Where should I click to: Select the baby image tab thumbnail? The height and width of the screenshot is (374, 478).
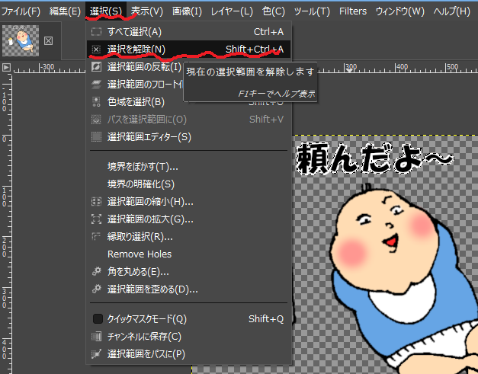[x=21, y=40]
